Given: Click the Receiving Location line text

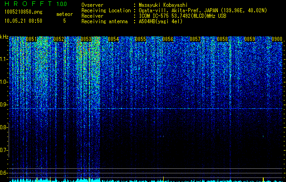Looking at the screenshot, I should click(x=203, y=10).
